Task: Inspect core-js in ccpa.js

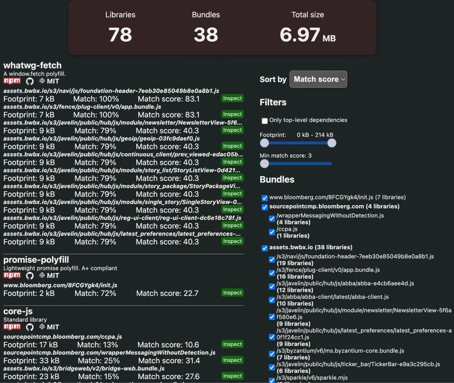Action: click(x=232, y=344)
